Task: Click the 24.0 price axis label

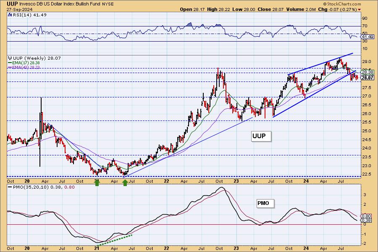Action: [x=366, y=148]
